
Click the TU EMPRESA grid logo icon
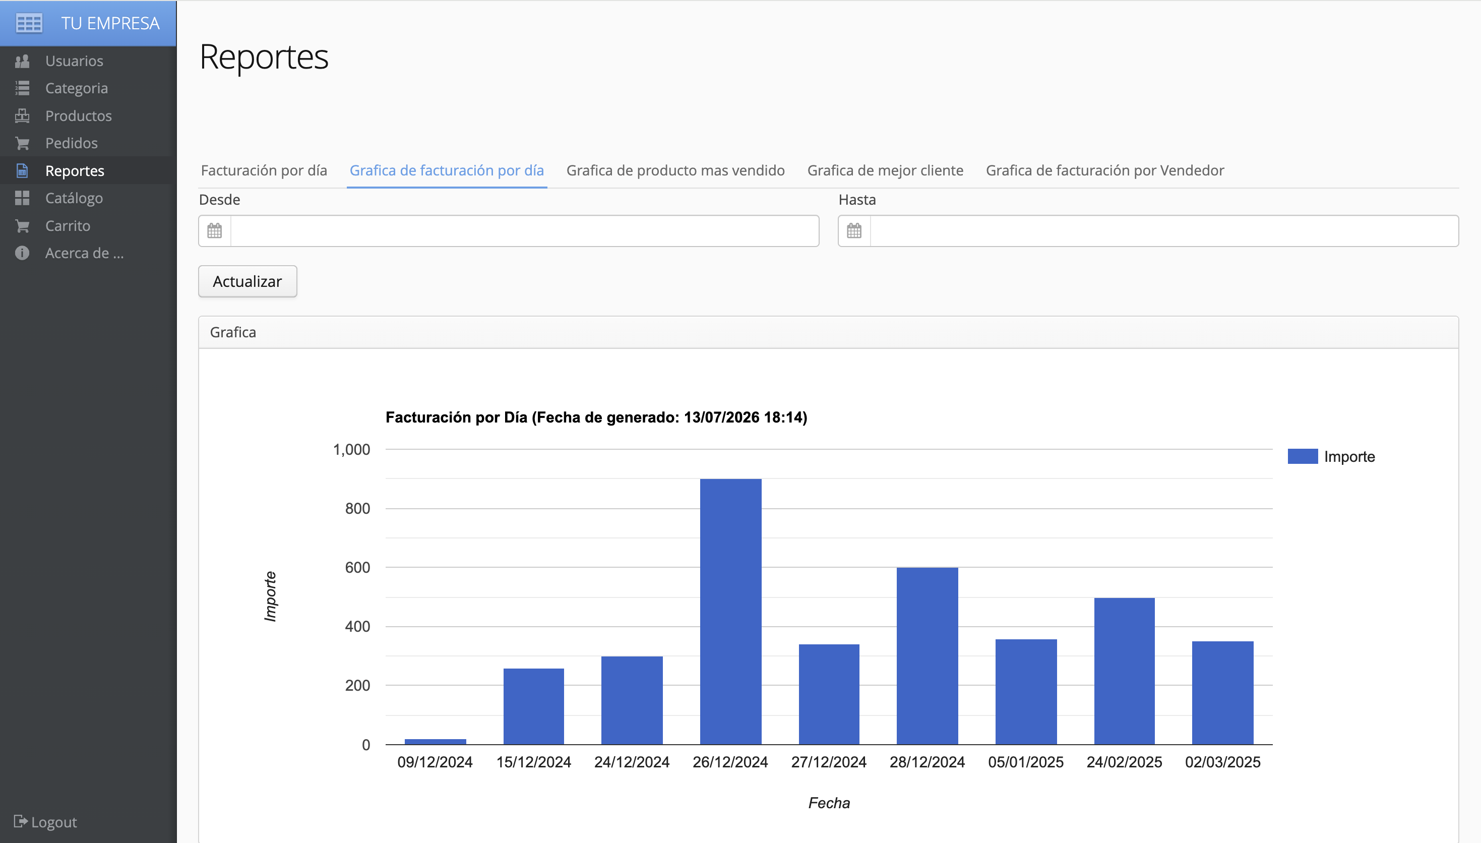(29, 23)
